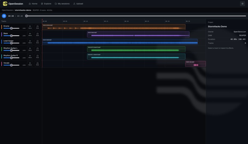The image size is (248, 144).
Task: Click the OpenSession brand name
Action: point(16,4)
